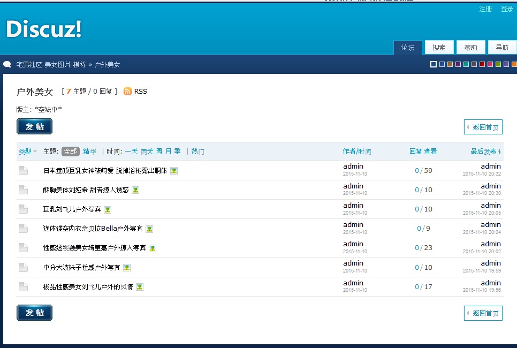Open the orange RSS feed icon
This screenshot has width=517, height=348.
(127, 92)
